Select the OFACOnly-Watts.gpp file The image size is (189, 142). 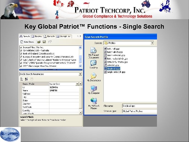[116, 62]
